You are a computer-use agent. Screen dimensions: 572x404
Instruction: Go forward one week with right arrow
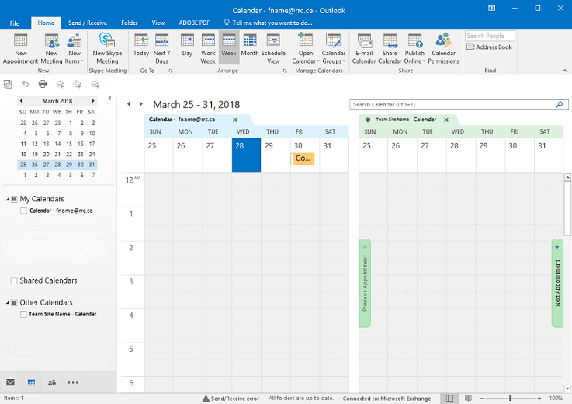140,104
